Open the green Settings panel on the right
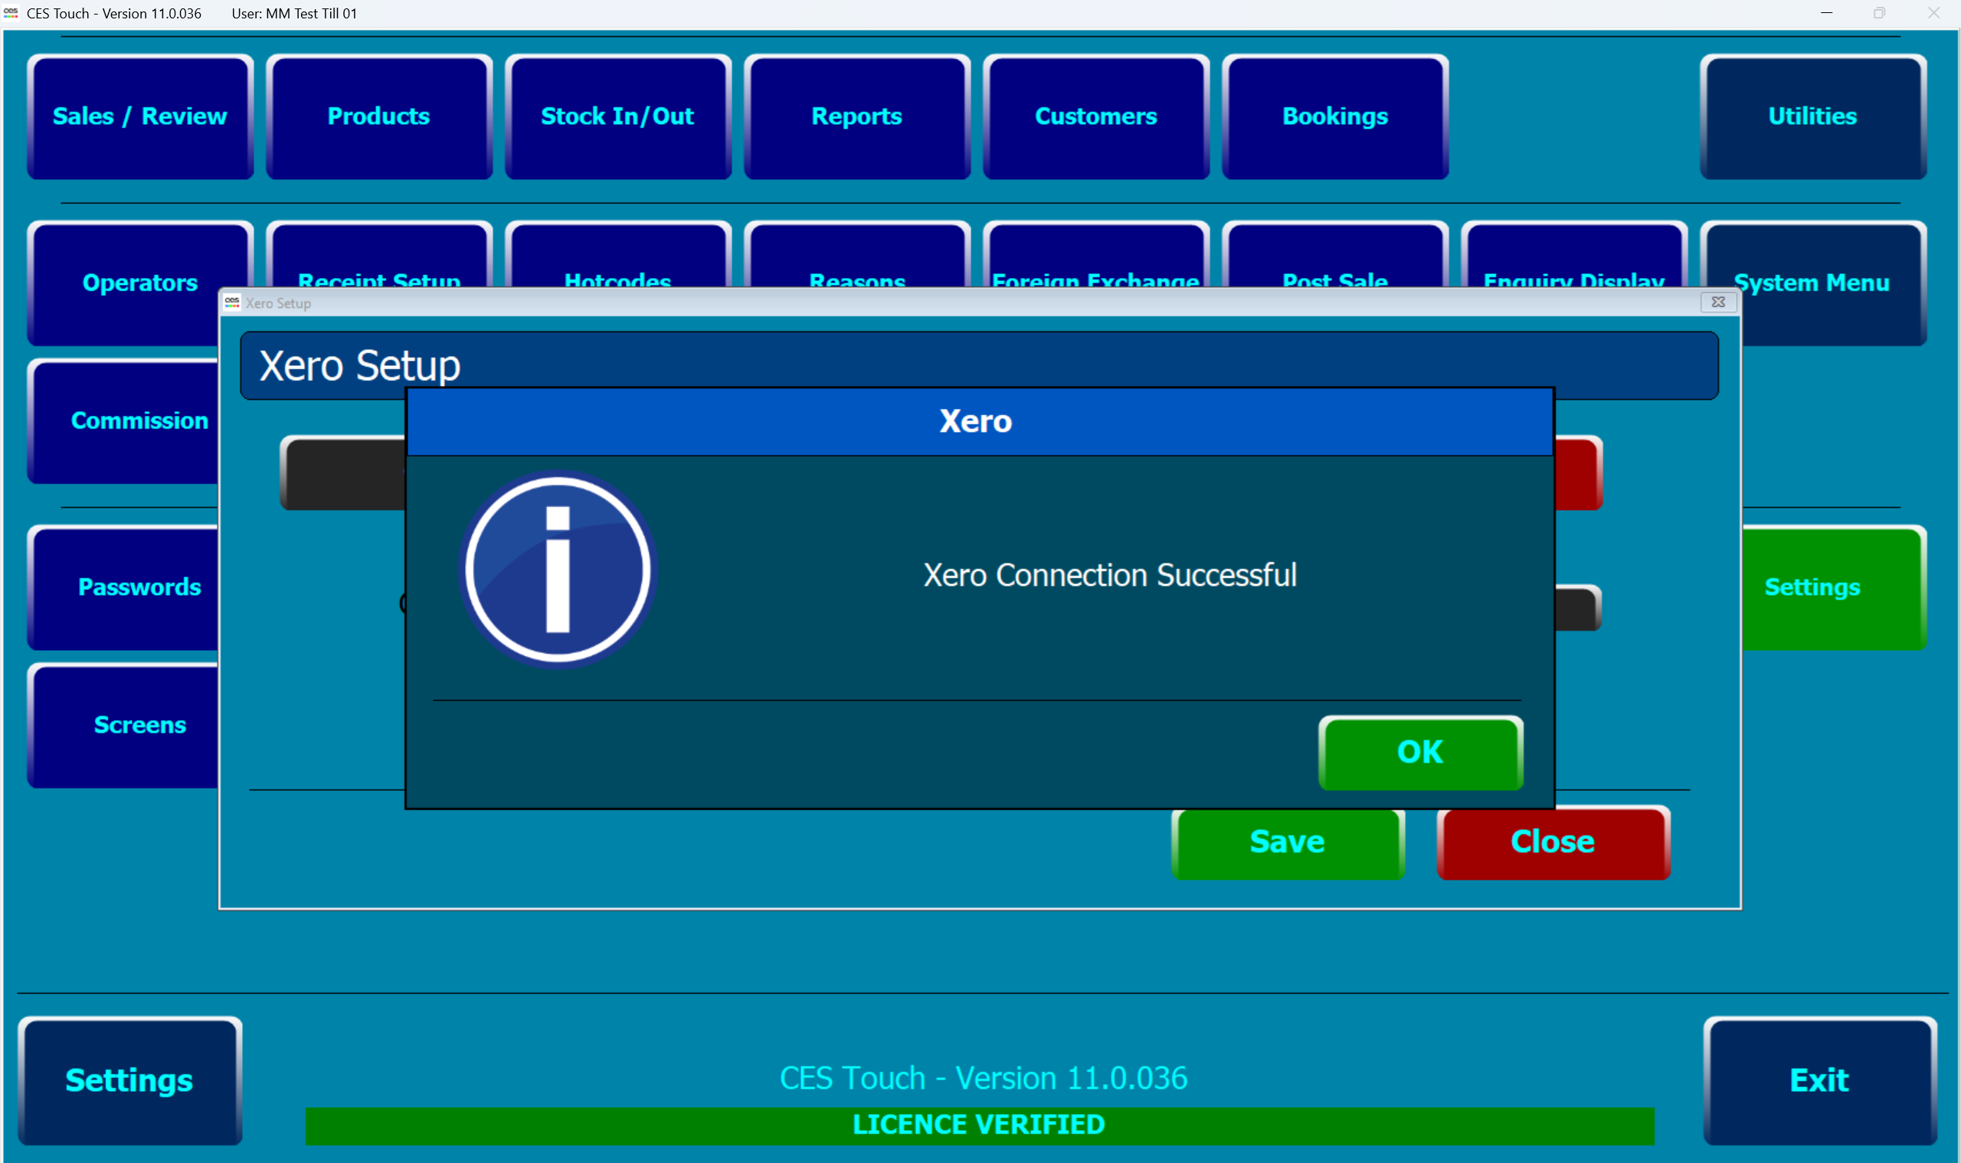The height and width of the screenshot is (1163, 1961). (1812, 588)
